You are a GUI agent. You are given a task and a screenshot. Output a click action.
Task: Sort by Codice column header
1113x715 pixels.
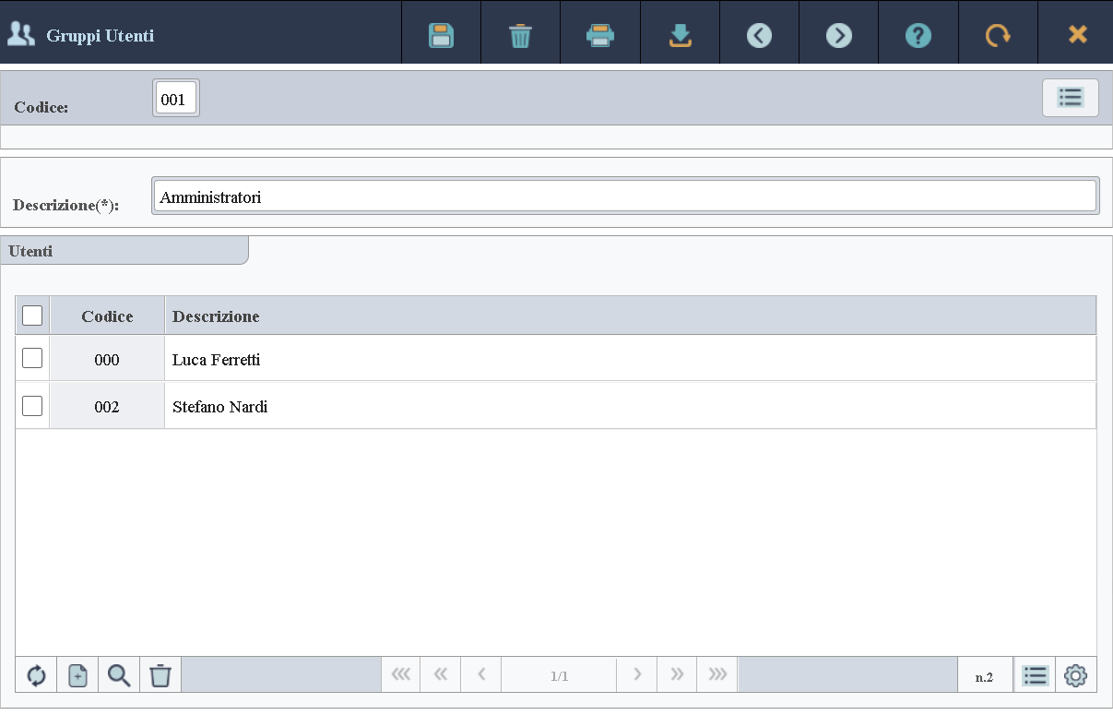pos(107,316)
